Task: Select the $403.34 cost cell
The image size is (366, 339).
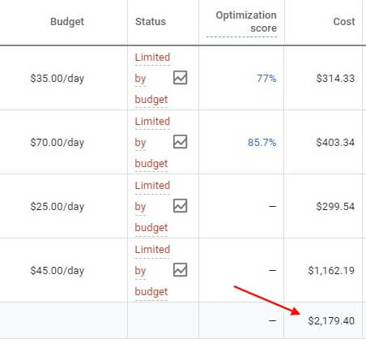Action: pyautogui.click(x=335, y=143)
